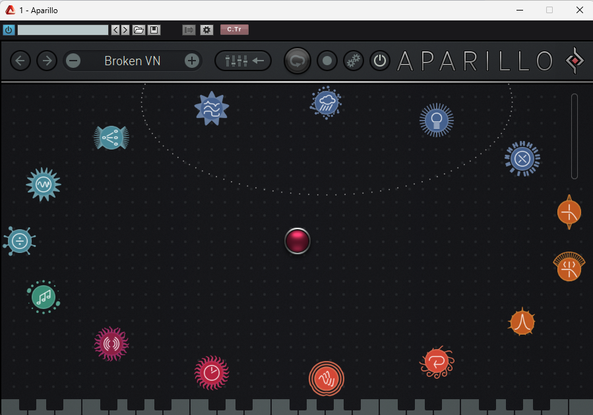The width and height of the screenshot is (593, 415).
Task: Click the orange diamond-pointed orb icon
Action: click(x=569, y=212)
